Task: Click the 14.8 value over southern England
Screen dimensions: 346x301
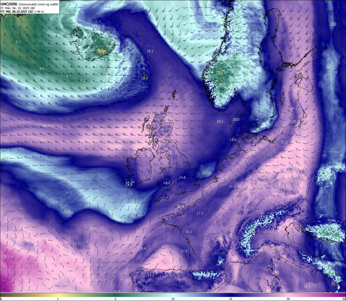Action: pos(182,178)
